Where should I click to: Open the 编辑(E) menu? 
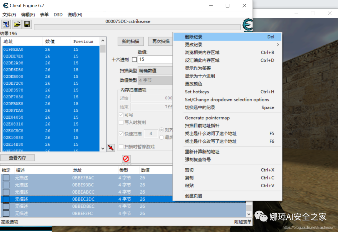(28, 15)
